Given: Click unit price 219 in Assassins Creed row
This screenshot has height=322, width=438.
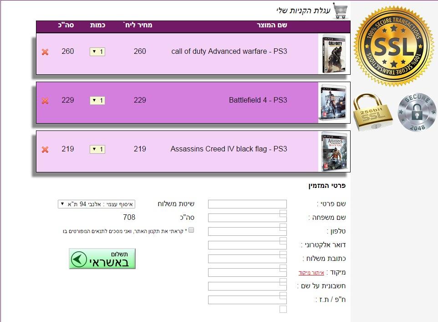Looking at the screenshot, I should click(x=140, y=149).
